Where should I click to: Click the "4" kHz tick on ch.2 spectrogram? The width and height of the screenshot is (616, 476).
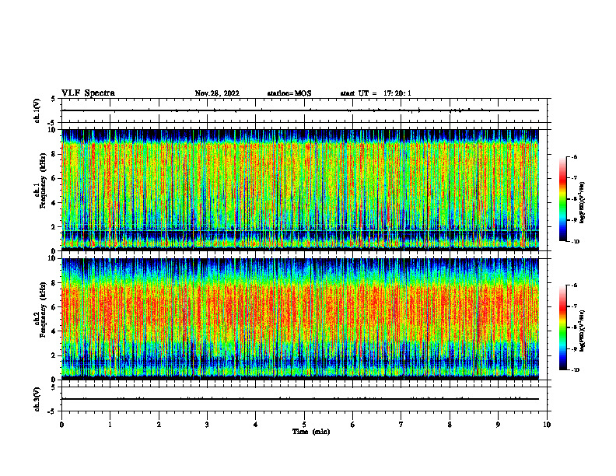(54, 331)
